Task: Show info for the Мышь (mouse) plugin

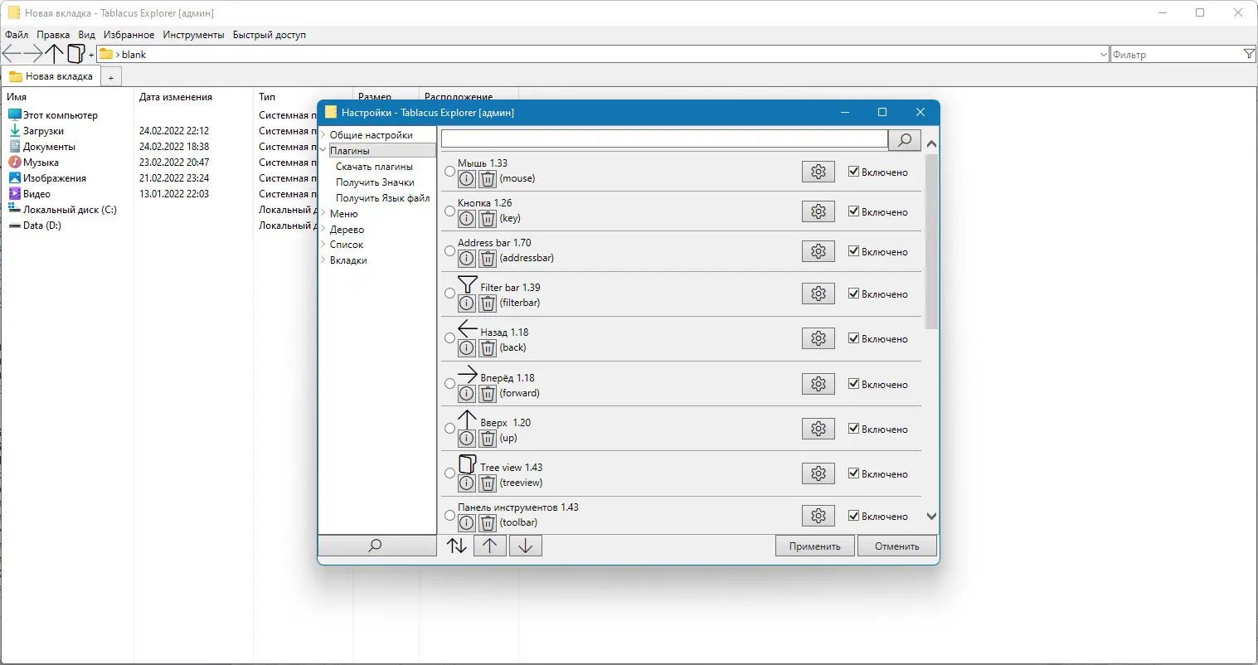Action: coord(467,179)
